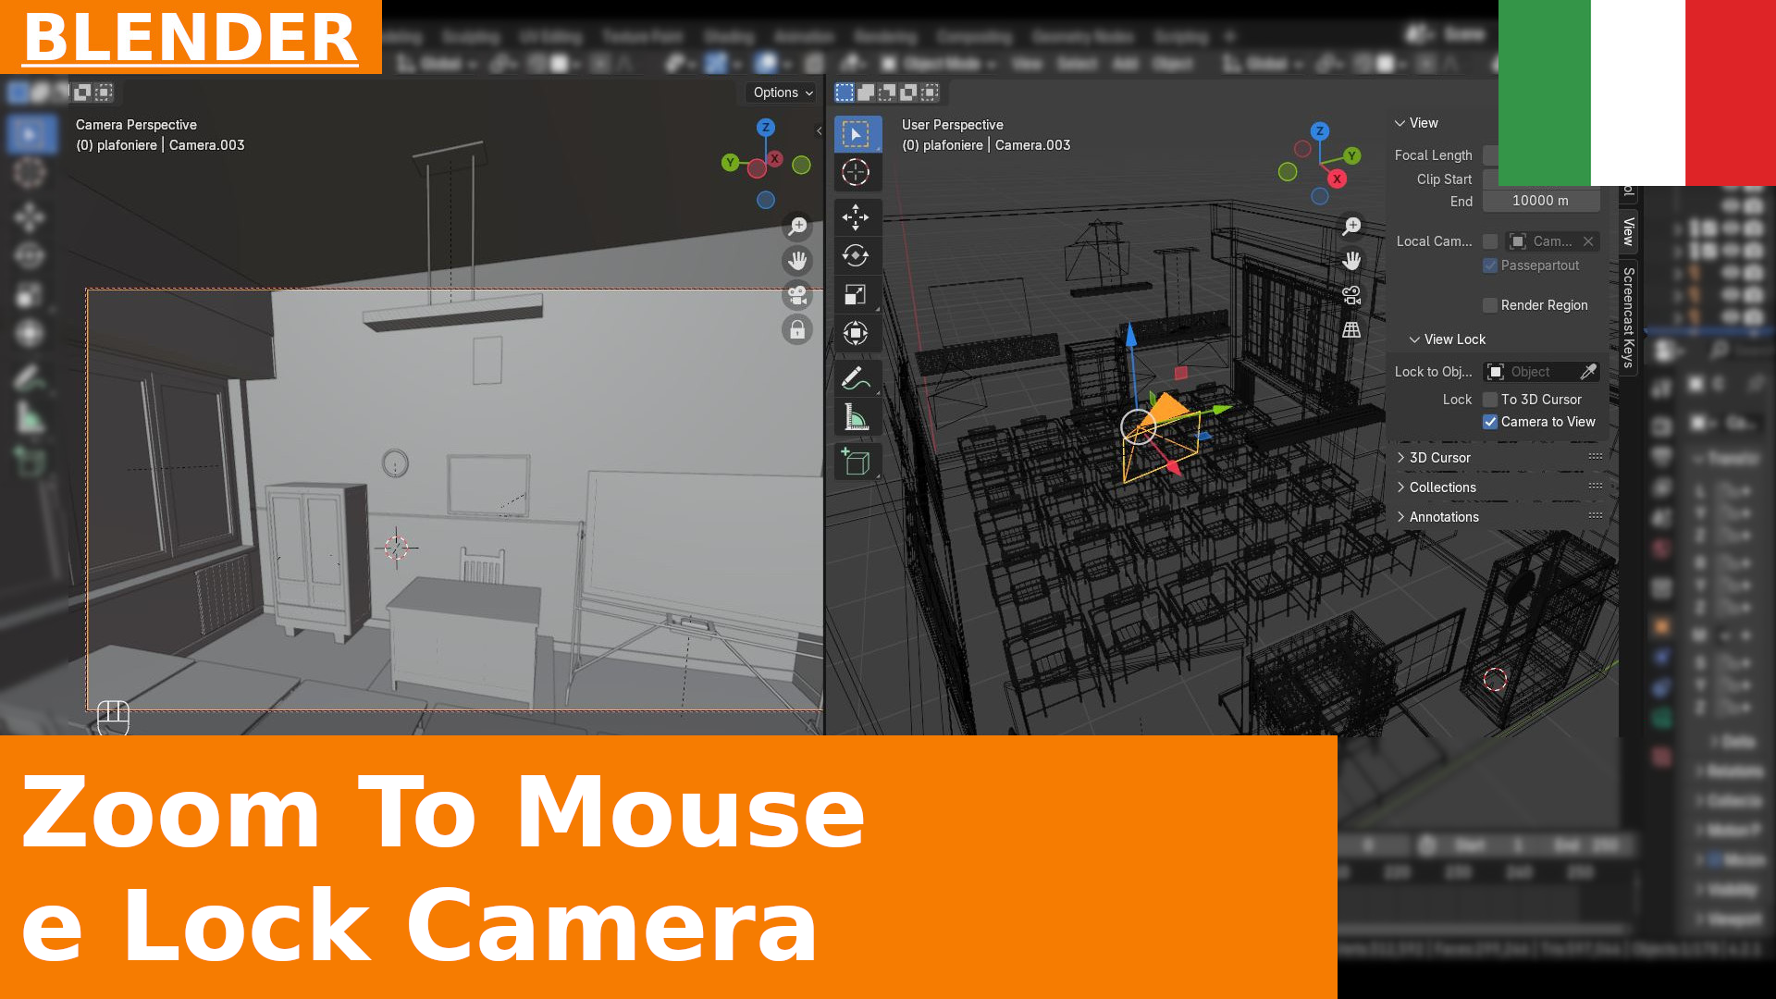Screen dimensions: 1776x999
Task: Select the Select Box tool in right viewport
Action: point(857,135)
